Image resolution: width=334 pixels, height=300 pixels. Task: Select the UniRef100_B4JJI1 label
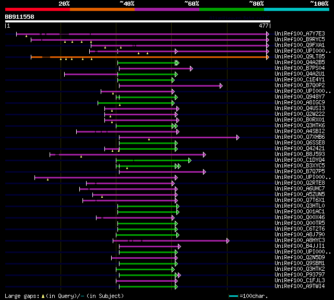coord(300,246)
